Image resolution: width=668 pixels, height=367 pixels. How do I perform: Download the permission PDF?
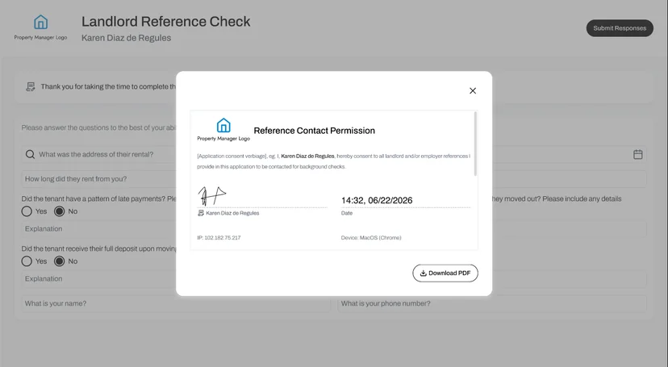tap(445, 273)
